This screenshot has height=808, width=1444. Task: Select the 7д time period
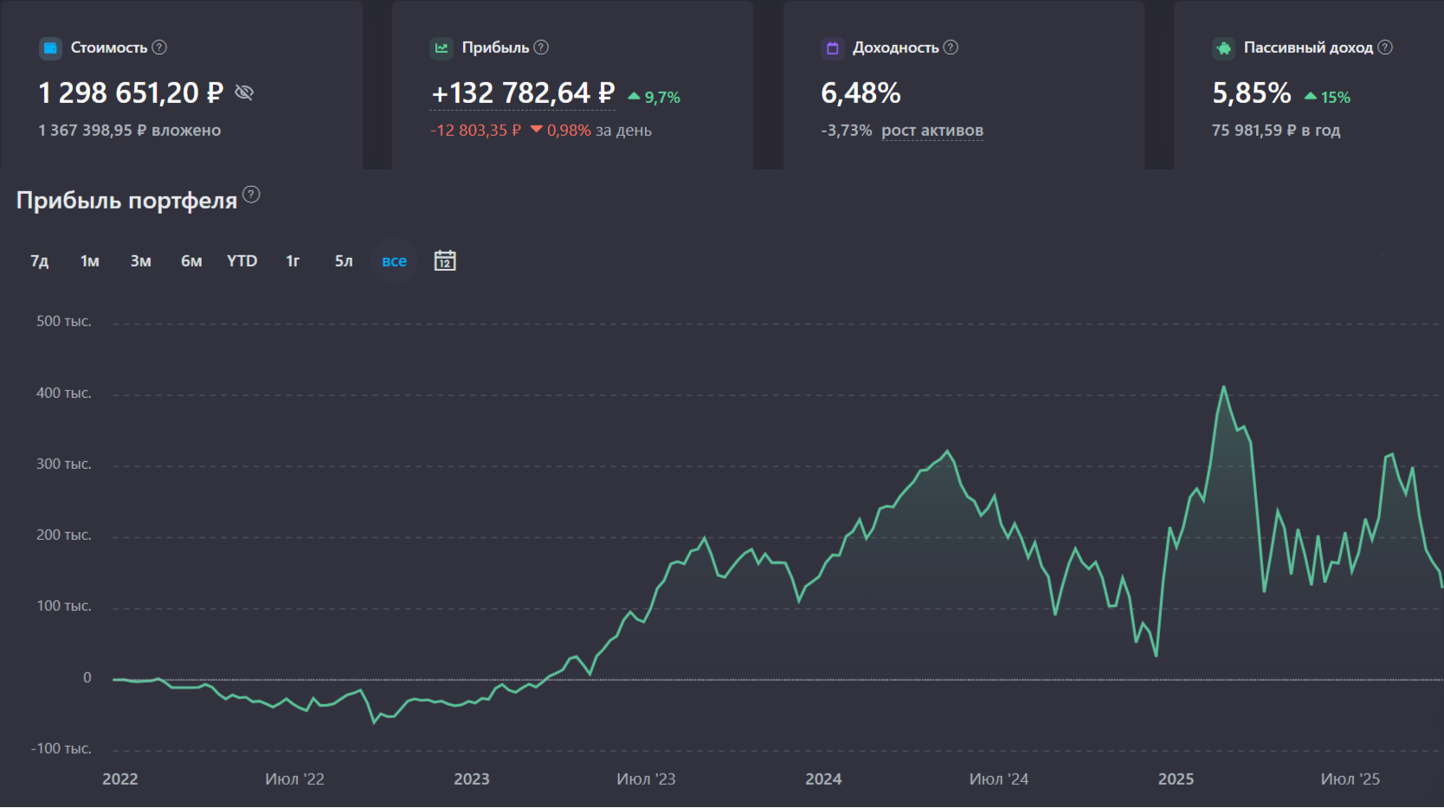40,261
